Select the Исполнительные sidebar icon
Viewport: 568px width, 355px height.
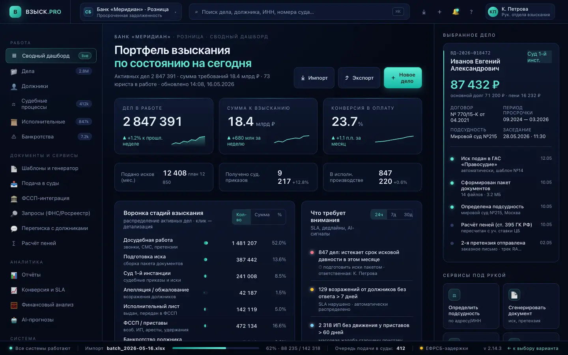(x=14, y=122)
